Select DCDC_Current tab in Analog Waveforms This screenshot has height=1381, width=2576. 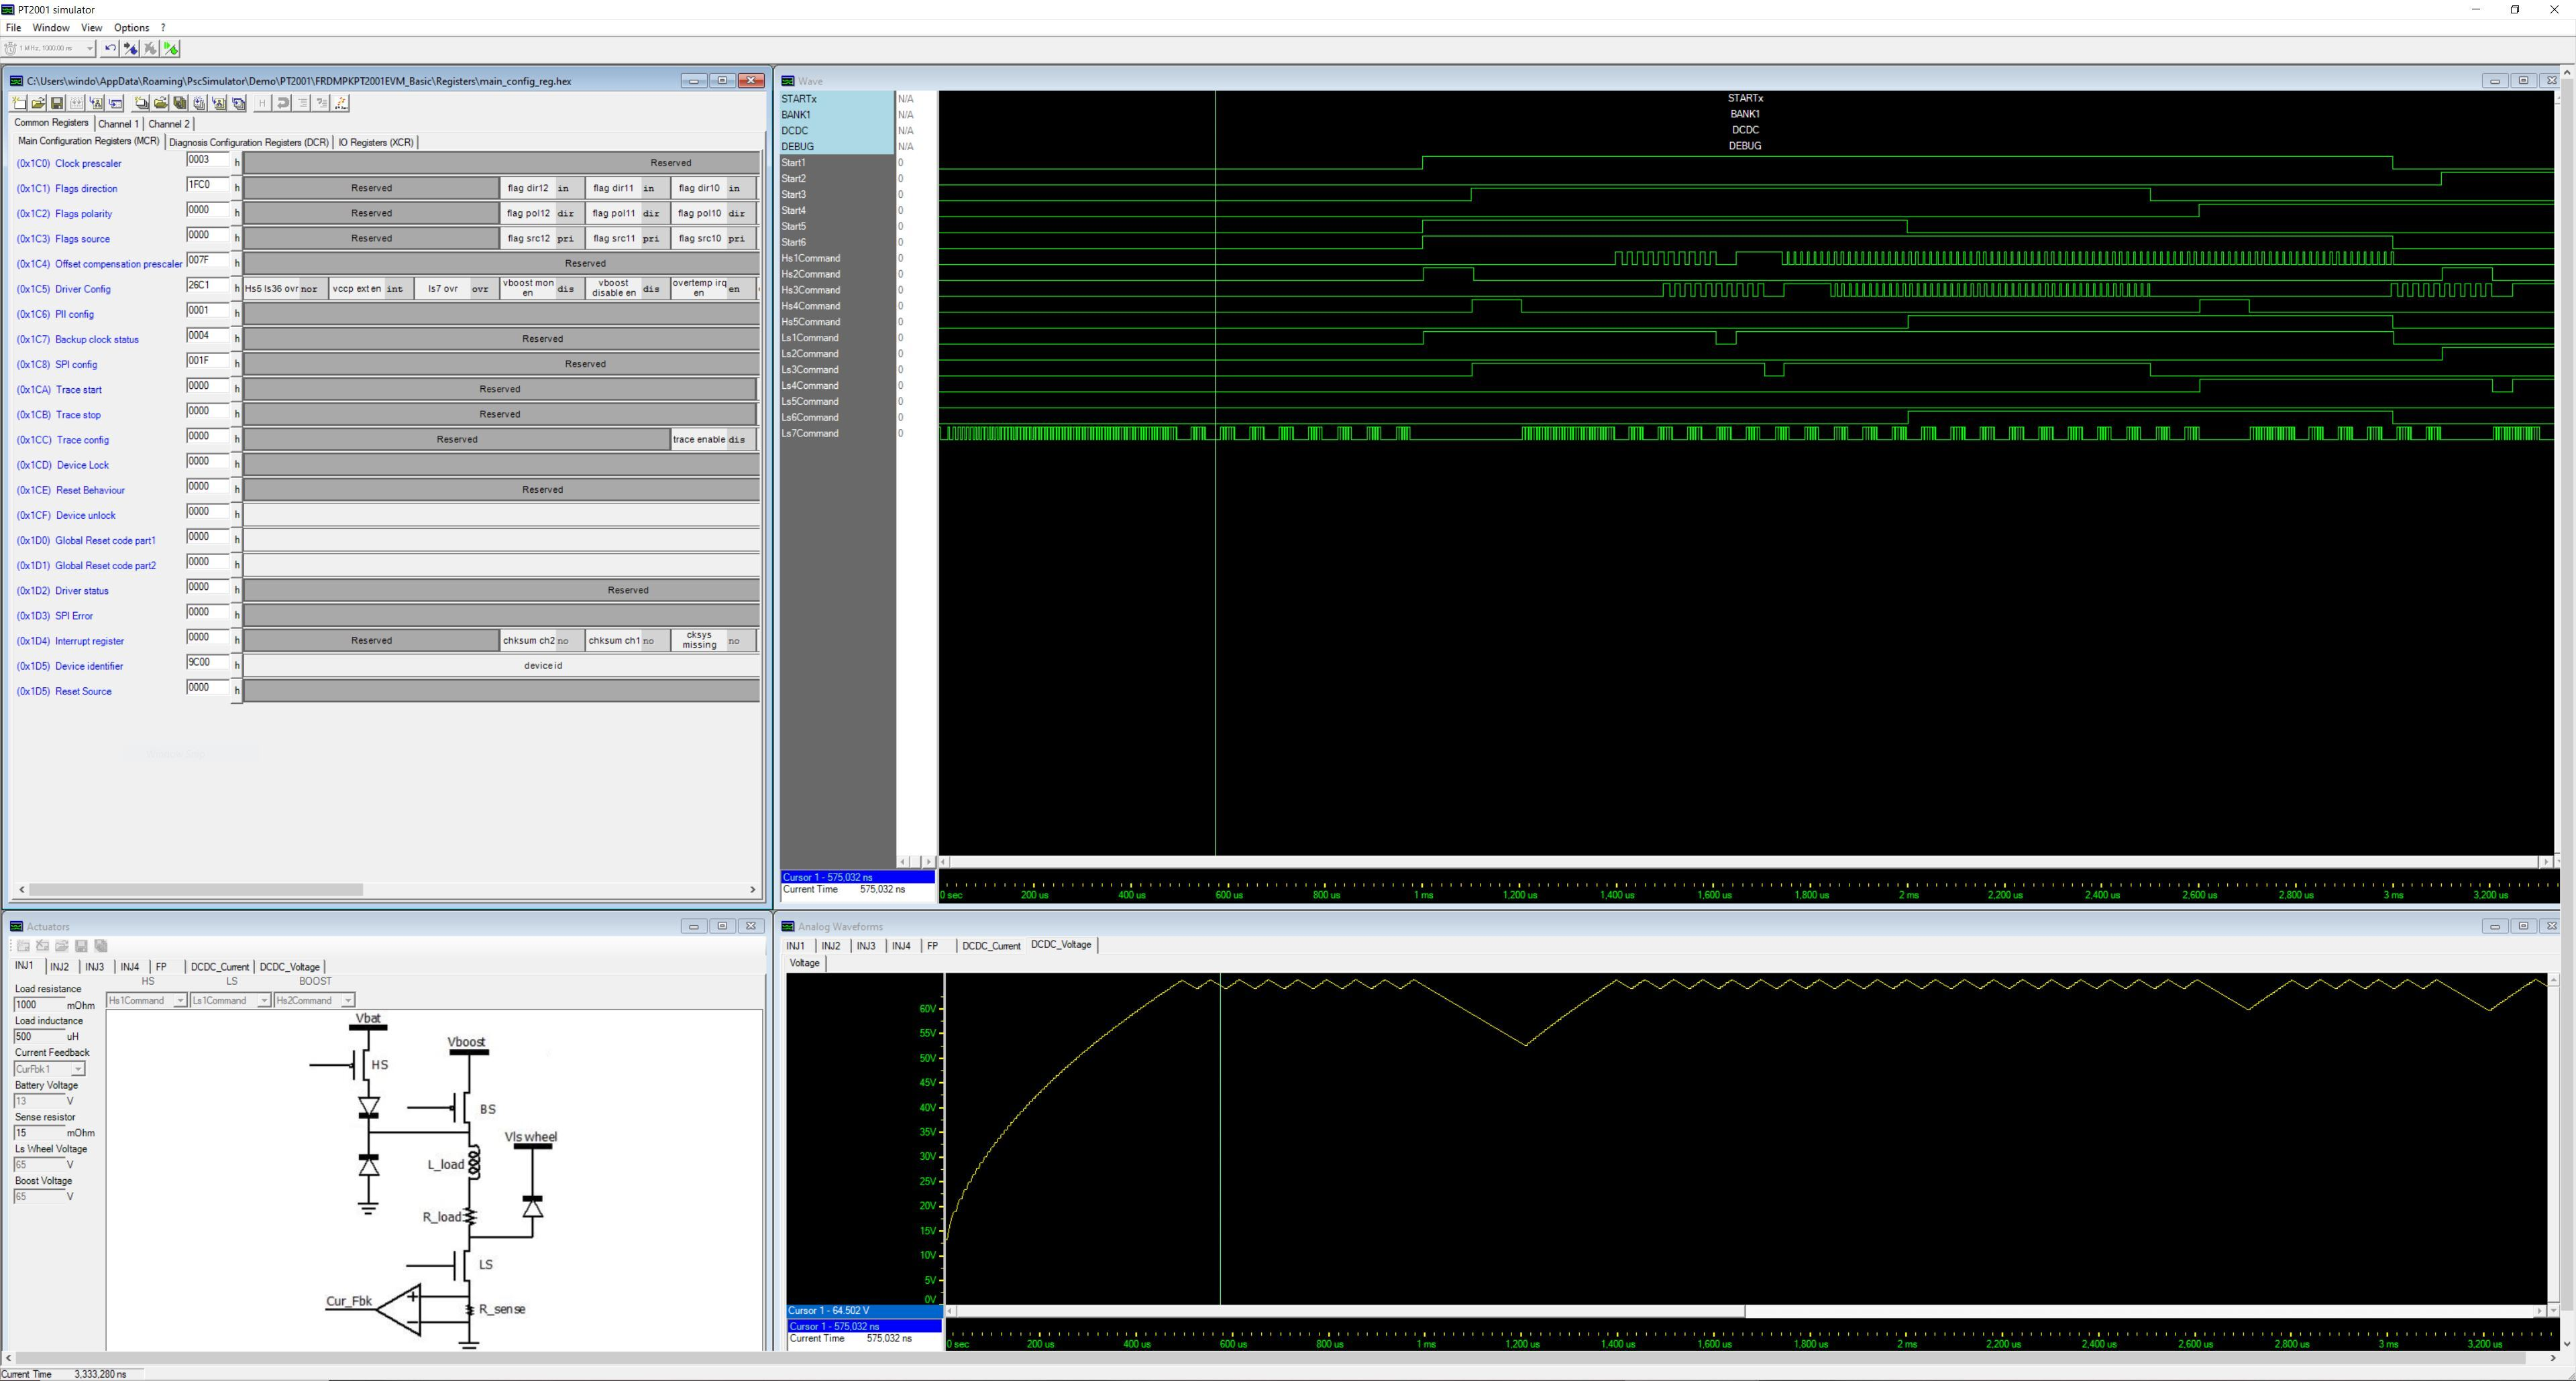[991, 945]
